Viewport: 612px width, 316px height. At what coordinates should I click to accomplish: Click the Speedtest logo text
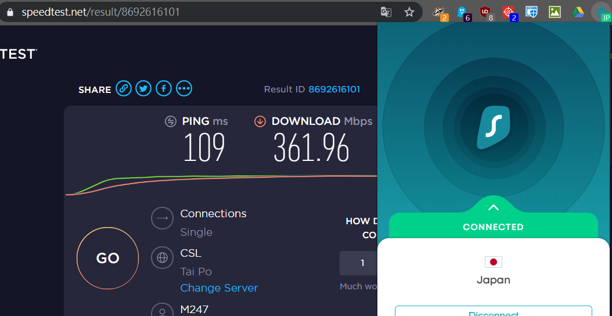click(18, 54)
